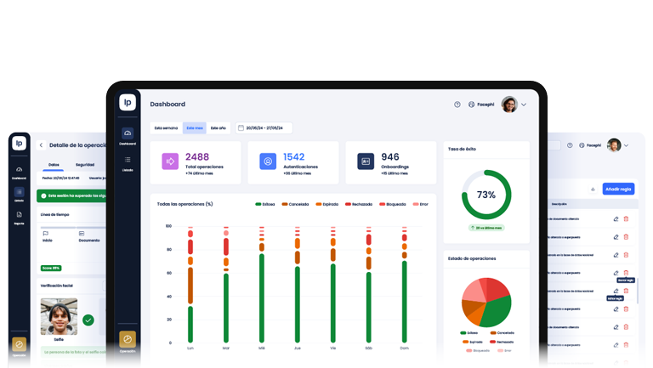This screenshot has height=368, width=653.
Task: Click Todas las operaciones (%) chart title
Action: pos(185,204)
